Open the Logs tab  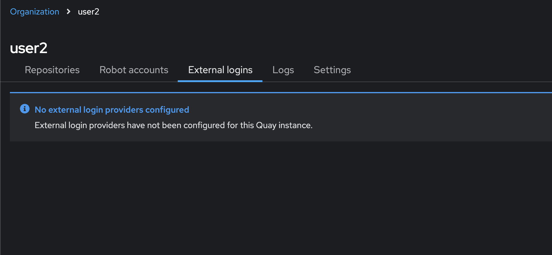[283, 70]
